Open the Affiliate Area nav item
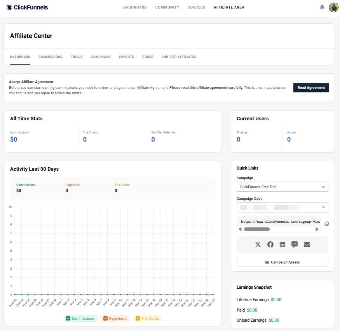The width and height of the screenshot is (340, 331). click(229, 7)
